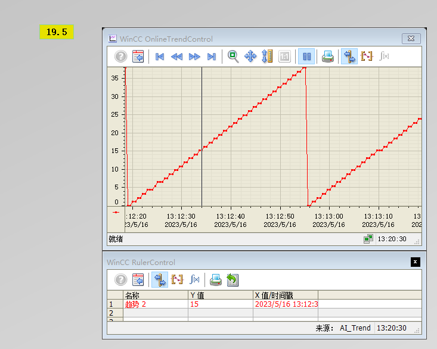Click the black ruler line in the trend
Screen dimensions: 437x349
pos(202,136)
